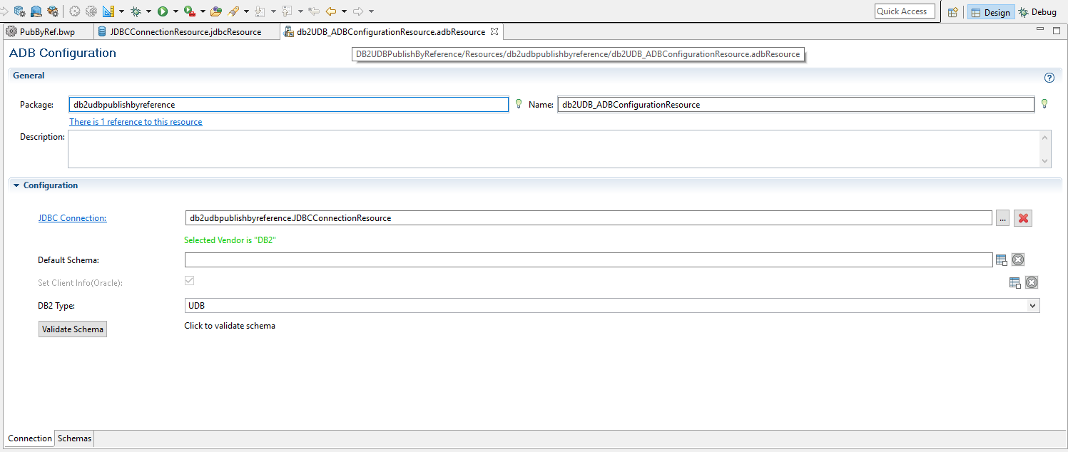Image resolution: width=1068 pixels, height=452 pixels.
Task: Click the Default Schema input field
Action: (589, 260)
